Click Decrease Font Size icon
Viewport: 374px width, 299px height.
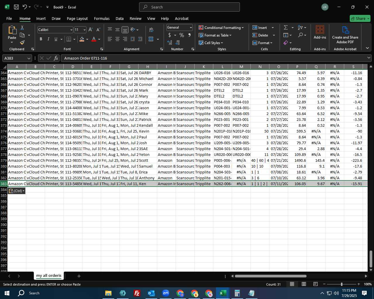point(98,30)
